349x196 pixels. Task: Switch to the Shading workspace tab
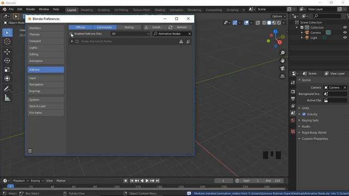coord(160,10)
